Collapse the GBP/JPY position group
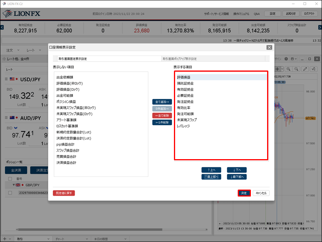This screenshot has width=322, height=242. pyautogui.click(x=14, y=185)
